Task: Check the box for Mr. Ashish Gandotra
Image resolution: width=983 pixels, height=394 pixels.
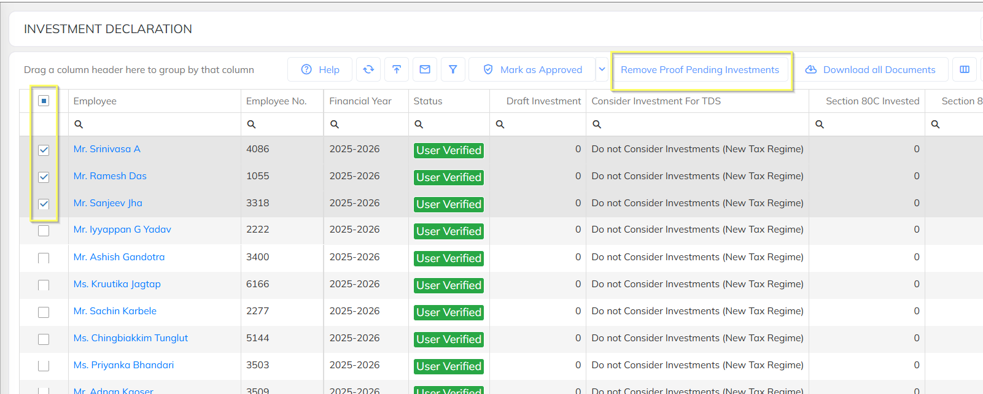Action: pos(44,258)
